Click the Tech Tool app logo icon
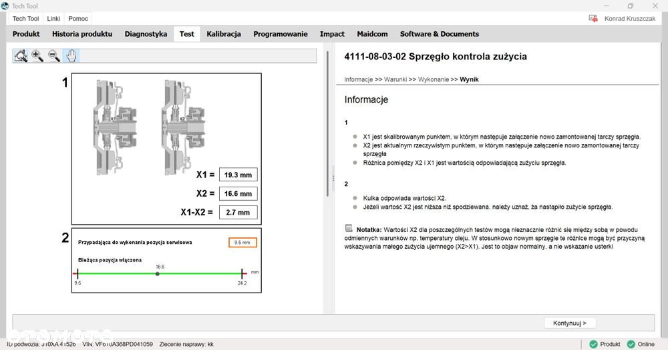 tap(5, 5)
